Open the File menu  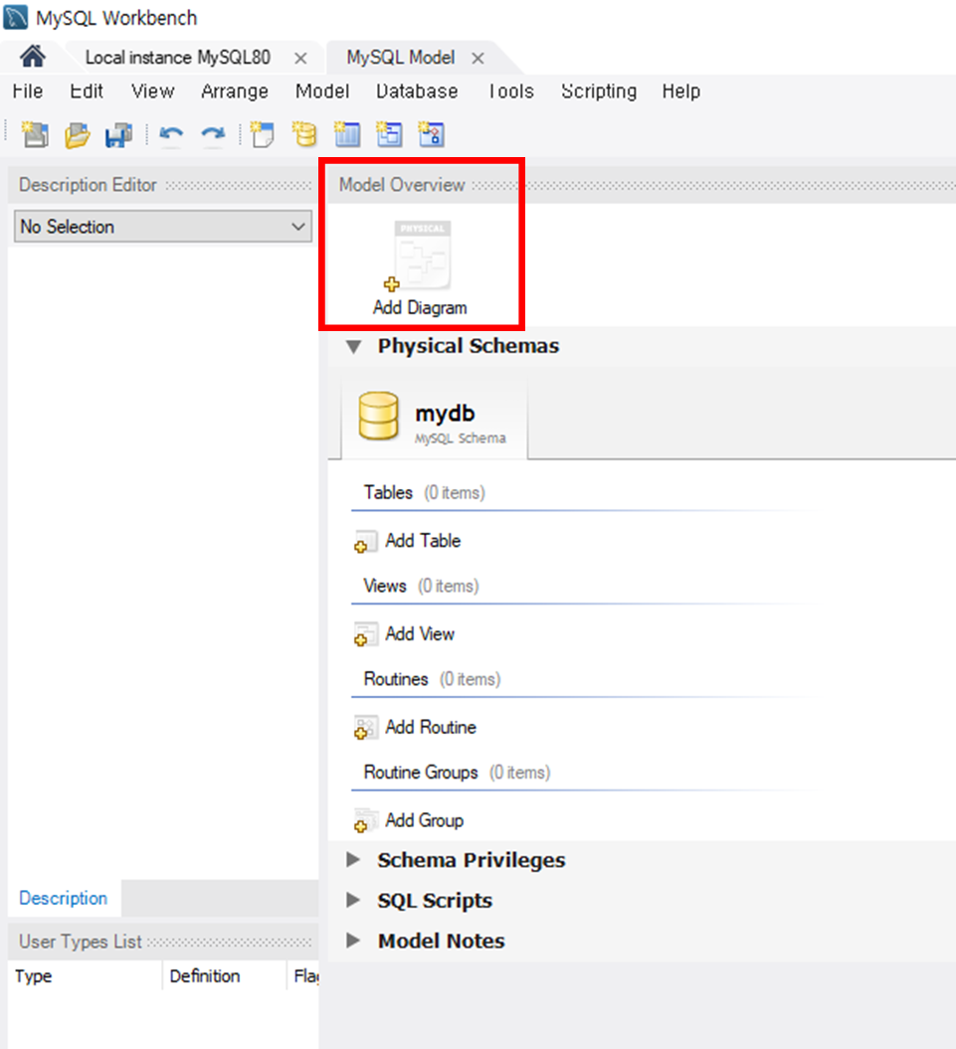point(28,91)
